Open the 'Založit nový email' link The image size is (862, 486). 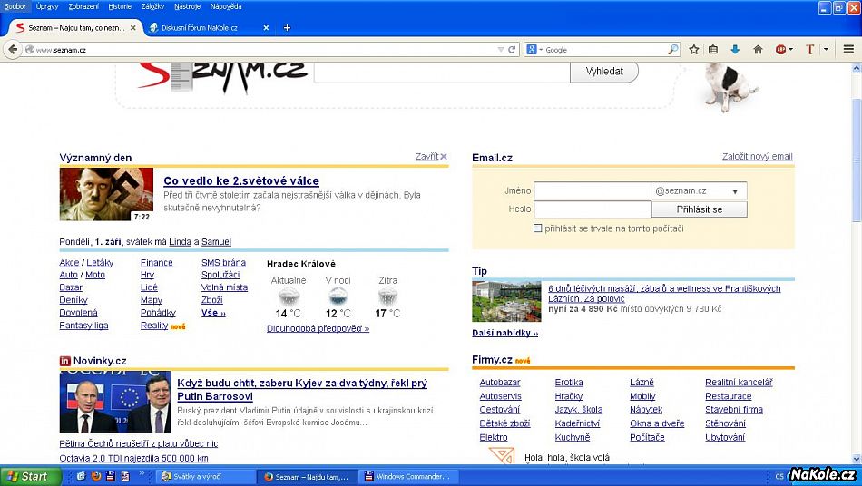pyautogui.click(x=758, y=157)
